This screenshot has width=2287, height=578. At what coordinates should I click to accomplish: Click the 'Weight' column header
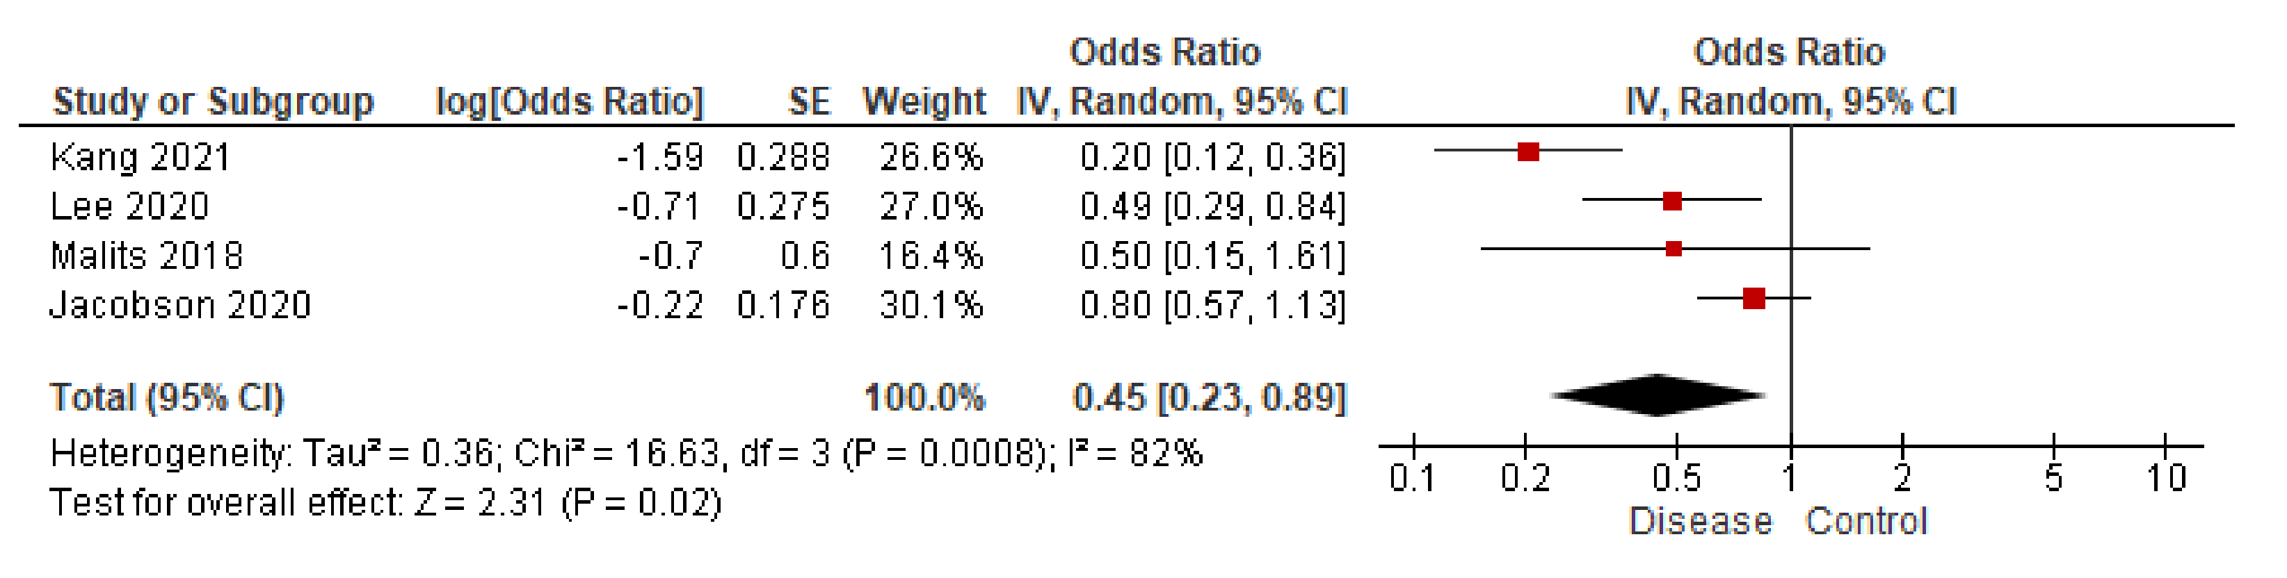[x=924, y=102]
